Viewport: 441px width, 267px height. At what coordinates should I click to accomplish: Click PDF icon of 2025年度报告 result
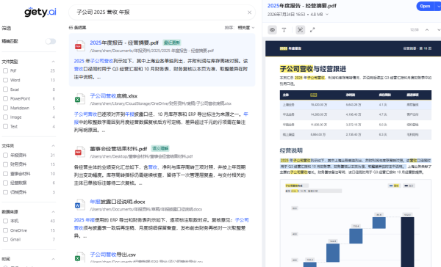coord(79,46)
